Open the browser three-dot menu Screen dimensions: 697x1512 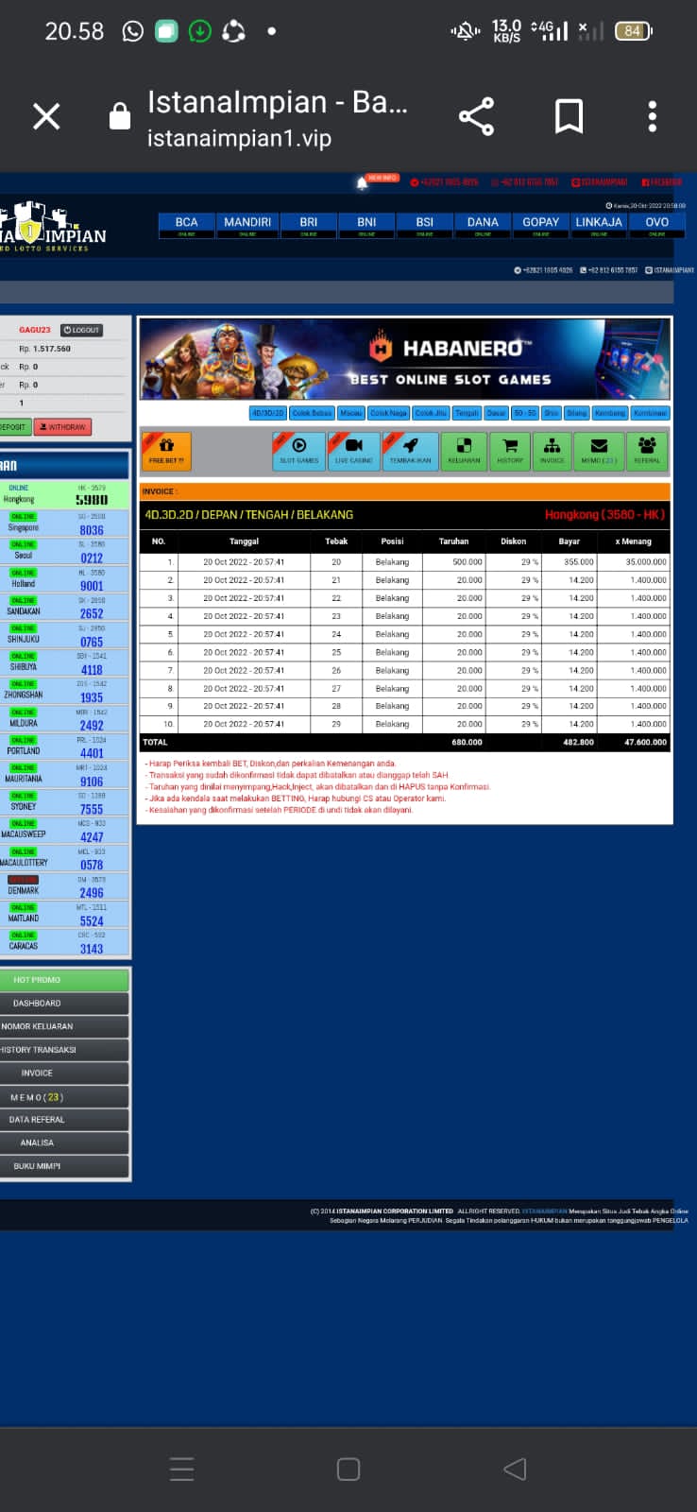tap(652, 116)
